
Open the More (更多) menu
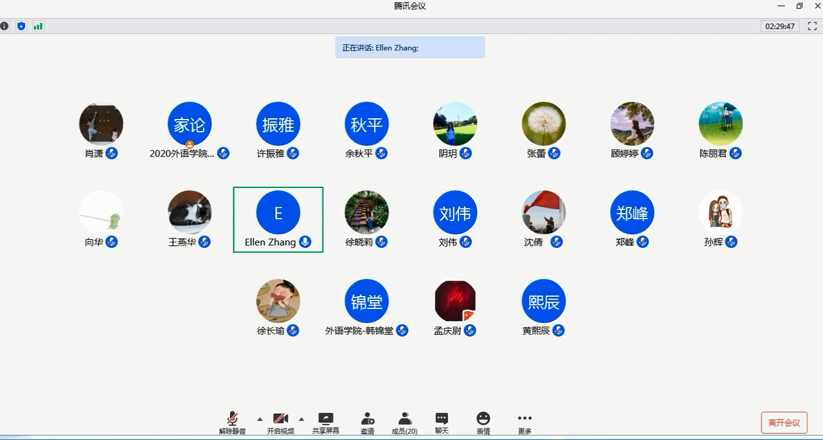pos(525,420)
